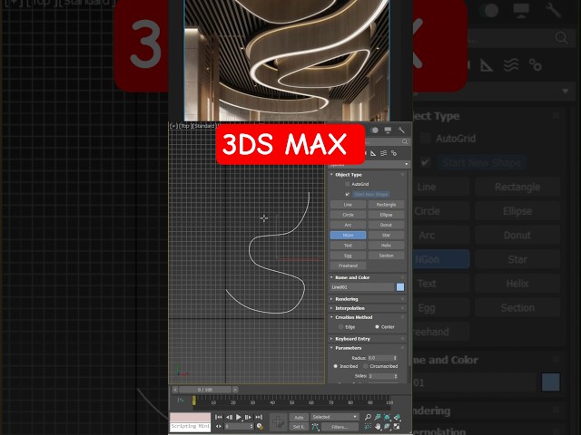Click search magnifier in center command panel
Screen dimensions: 581x435
[x=405, y=141]
